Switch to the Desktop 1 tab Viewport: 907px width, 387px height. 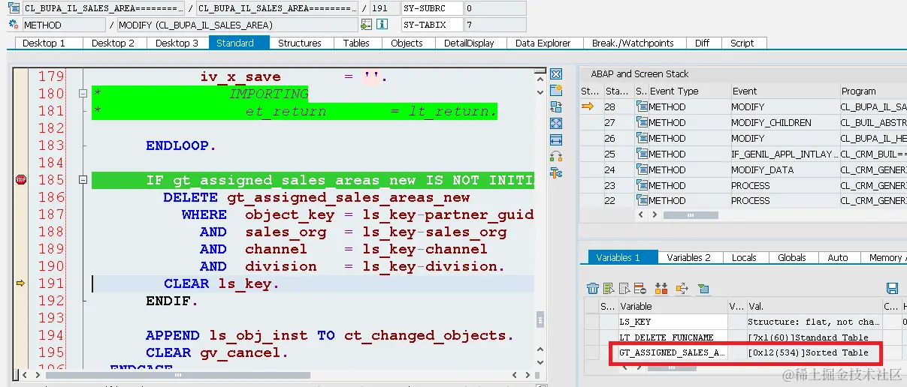44,43
